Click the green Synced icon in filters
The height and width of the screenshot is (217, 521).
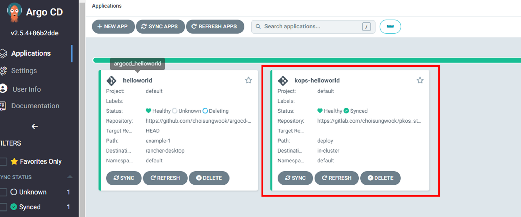pos(14,207)
